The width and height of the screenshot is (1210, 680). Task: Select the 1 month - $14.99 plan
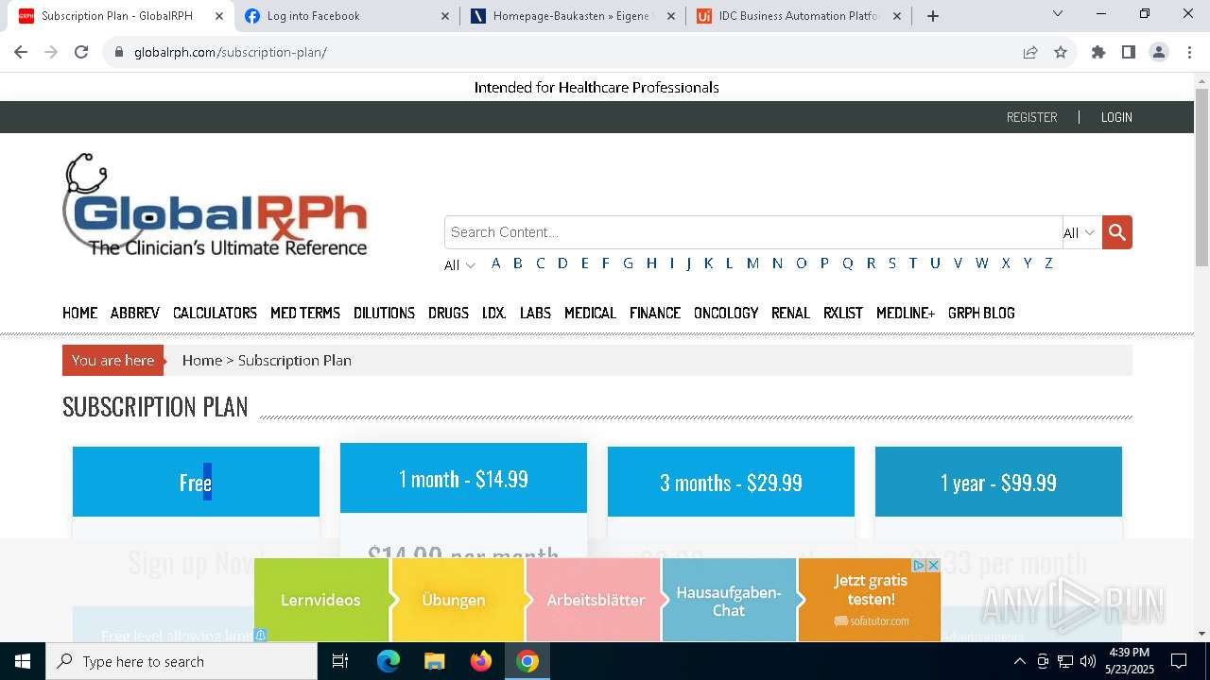(463, 479)
